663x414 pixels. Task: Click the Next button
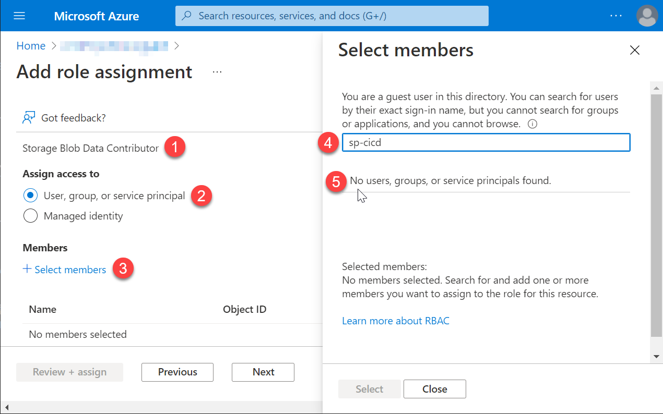(x=263, y=372)
